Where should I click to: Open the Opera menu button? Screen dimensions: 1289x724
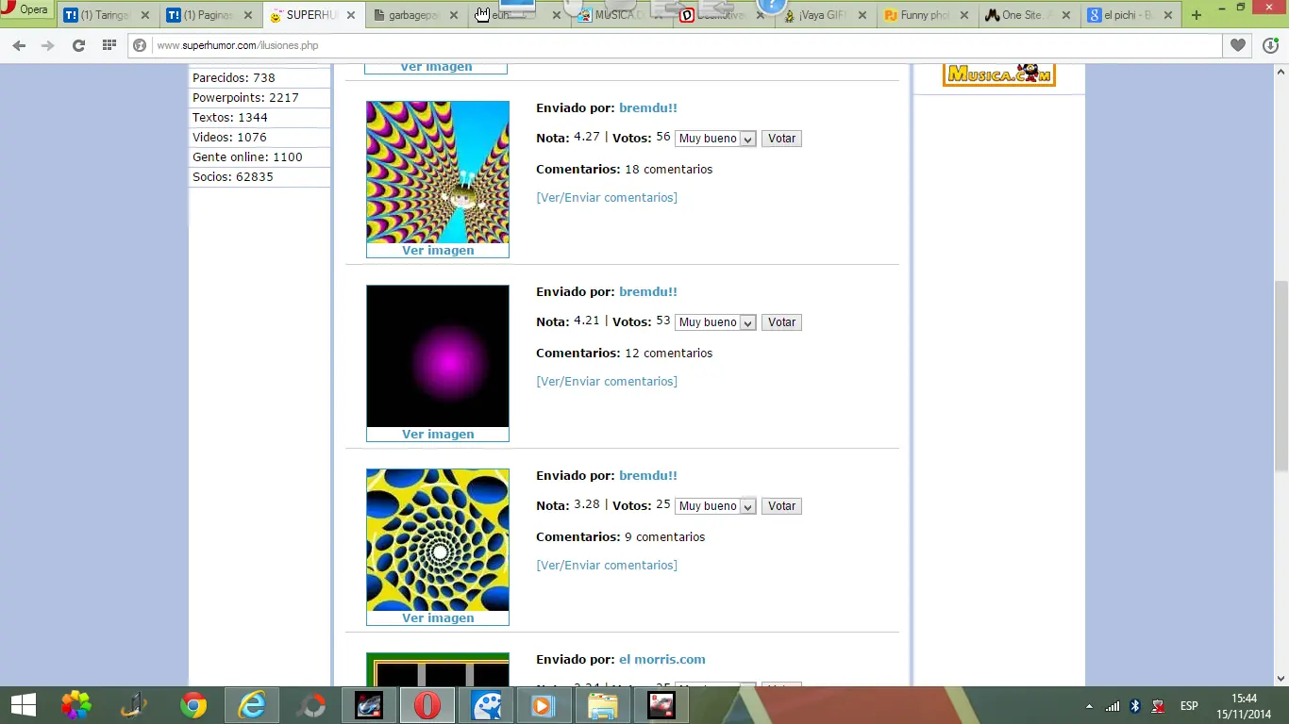click(x=26, y=10)
